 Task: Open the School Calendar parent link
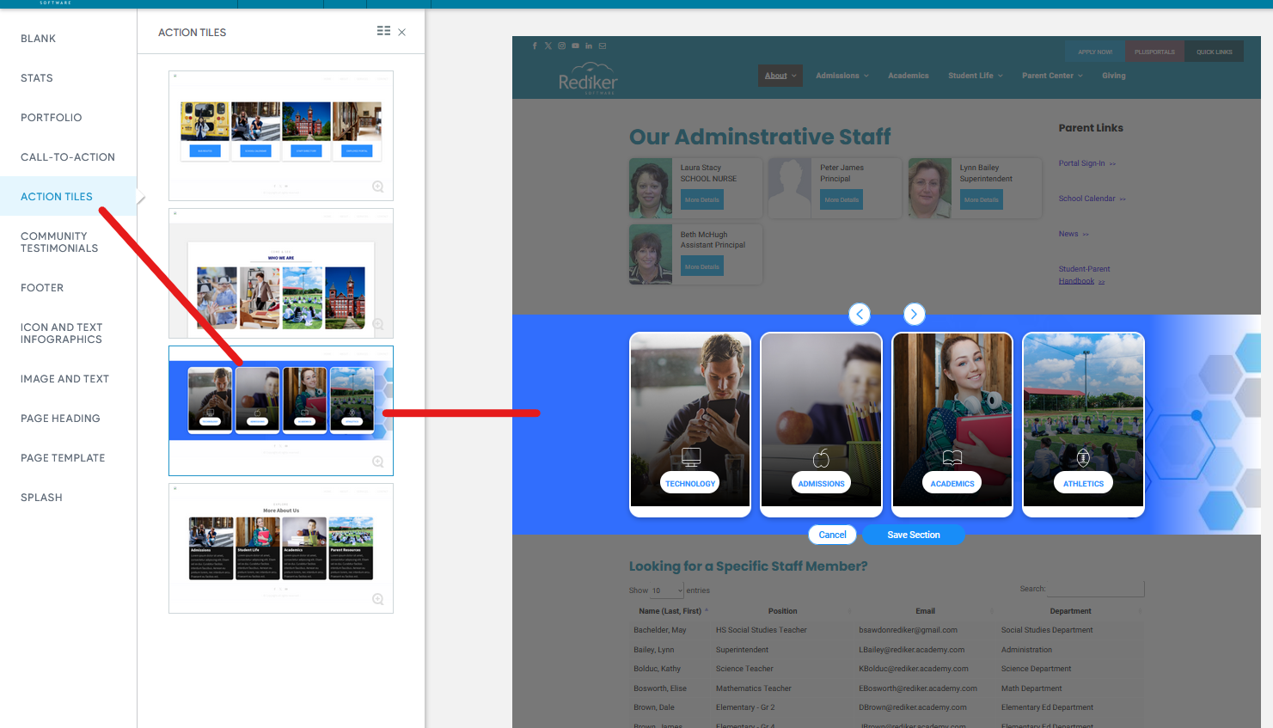click(x=1092, y=199)
